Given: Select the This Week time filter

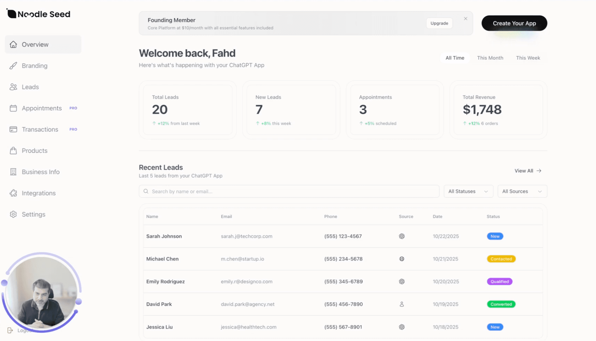Looking at the screenshot, I should [x=528, y=58].
